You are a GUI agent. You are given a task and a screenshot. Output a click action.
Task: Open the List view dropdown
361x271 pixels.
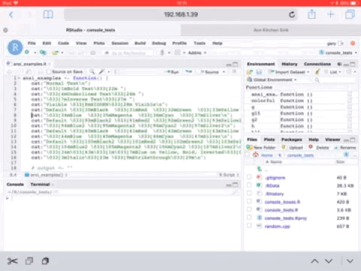pyautogui.click(x=333, y=72)
